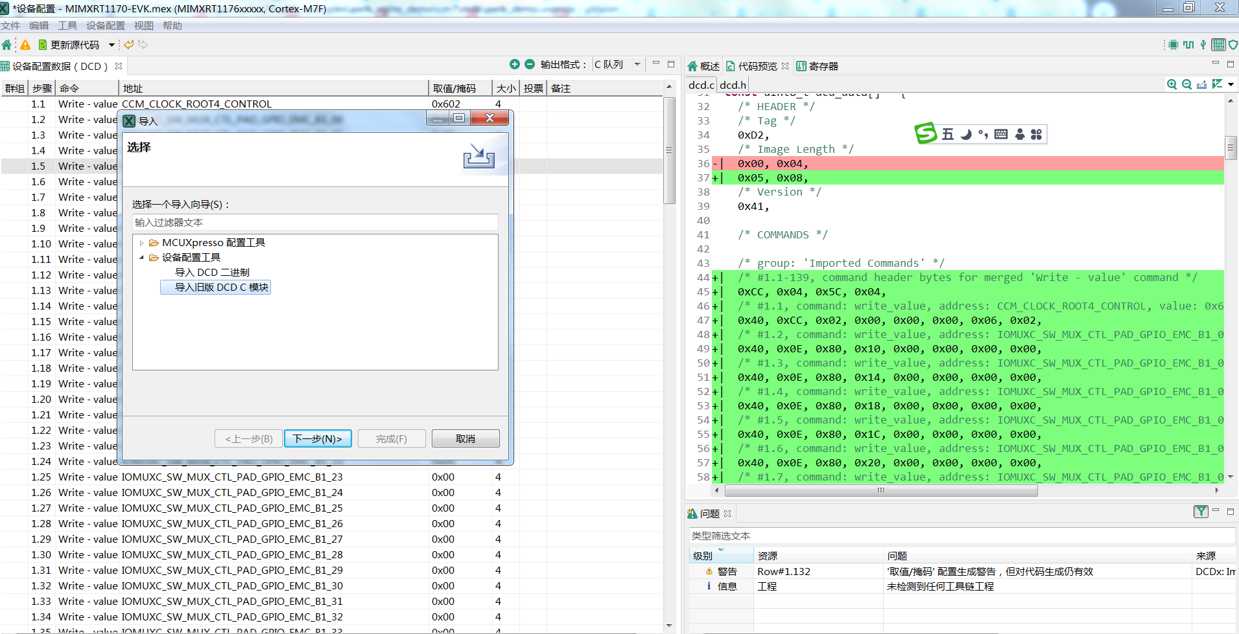
Task: Minimize the Problems panel
Action: [1216, 511]
